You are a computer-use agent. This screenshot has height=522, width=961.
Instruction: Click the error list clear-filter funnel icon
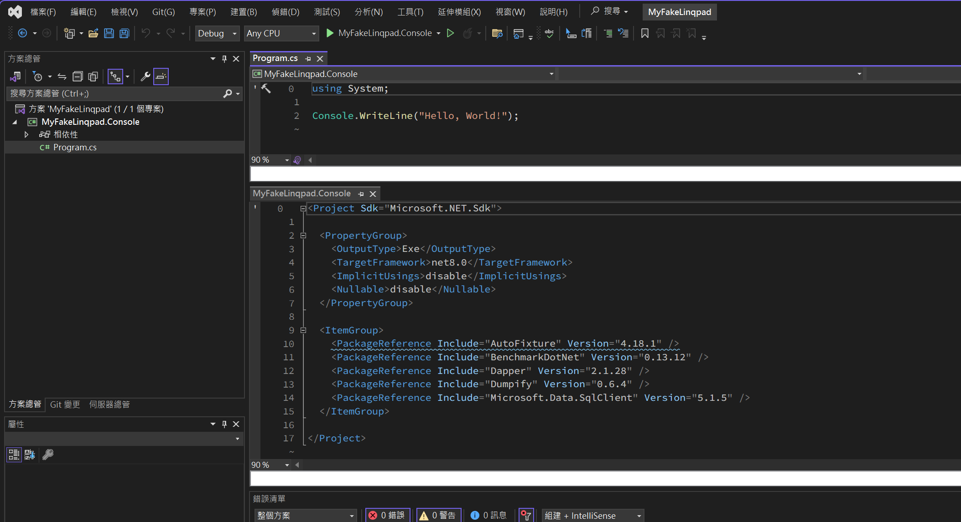pos(526,515)
